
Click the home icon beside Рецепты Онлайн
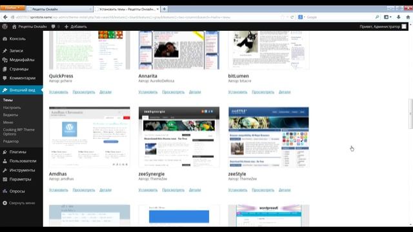14,26
